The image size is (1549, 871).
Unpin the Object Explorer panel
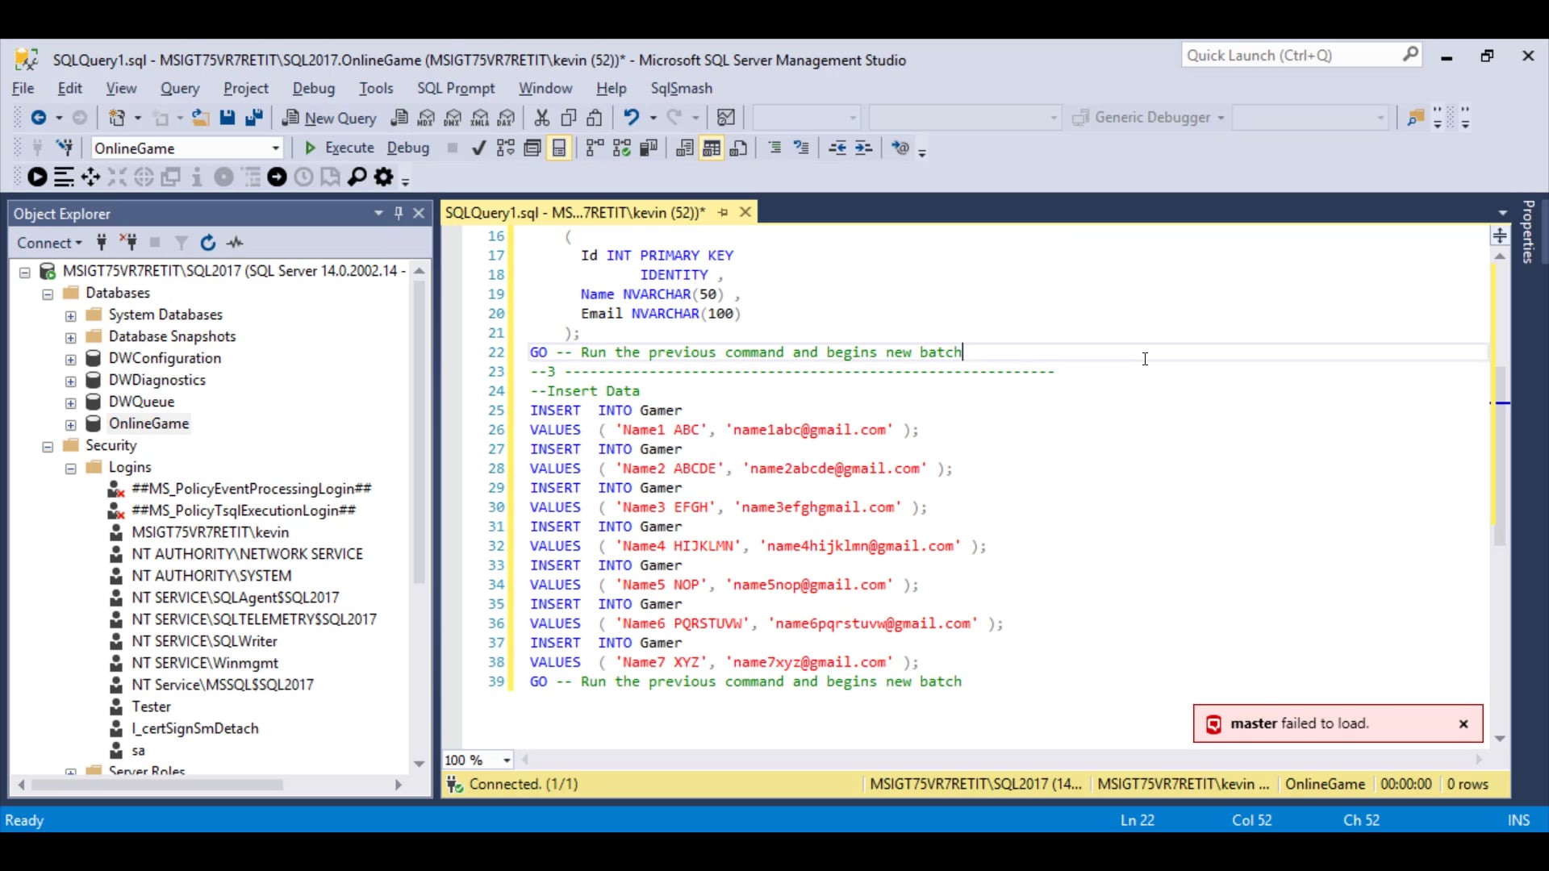click(x=398, y=213)
